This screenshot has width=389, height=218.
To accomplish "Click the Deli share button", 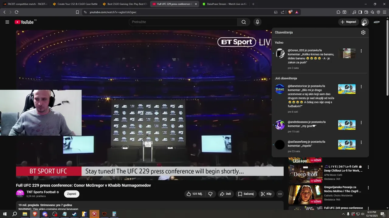I will tap(225, 194).
